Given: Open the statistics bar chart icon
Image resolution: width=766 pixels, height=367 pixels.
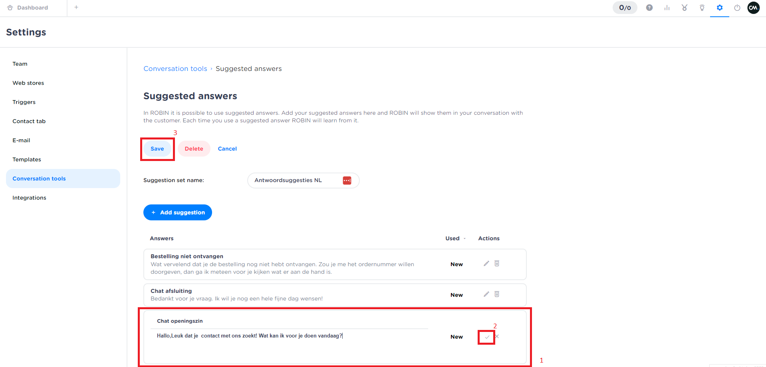Looking at the screenshot, I should 667,8.
